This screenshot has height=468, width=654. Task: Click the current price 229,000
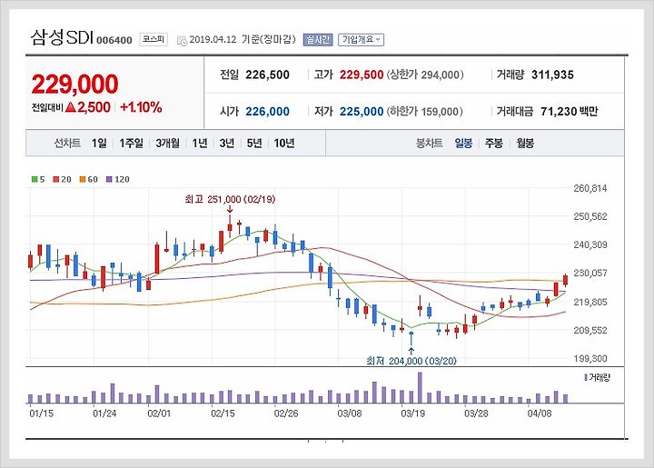click(x=75, y=84)
